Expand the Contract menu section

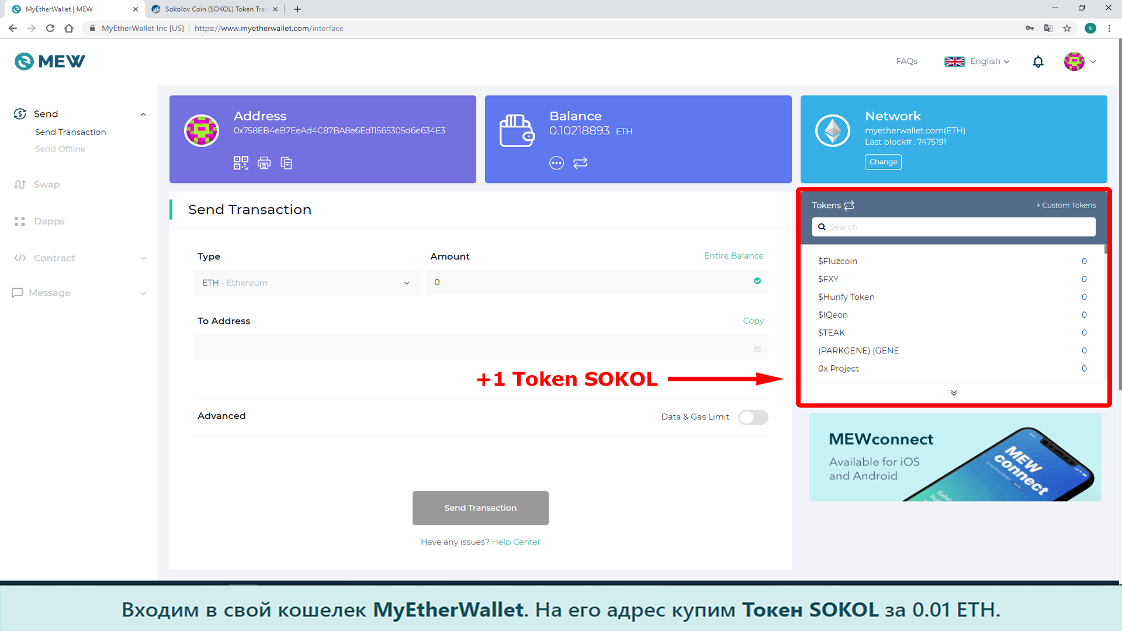pos(143,258)
